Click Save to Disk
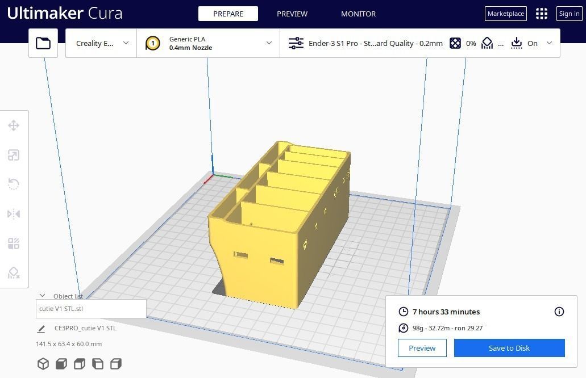Viewport: 586px width, 378px height. point(509,348)
